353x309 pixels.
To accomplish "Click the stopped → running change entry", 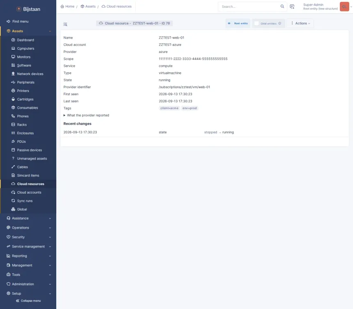I will (x=219, y=132).
